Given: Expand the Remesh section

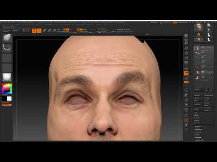Looking at the screenshot, I should click(x=197, y=118).
